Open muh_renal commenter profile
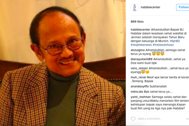Image resolution: width=189 pixels, height=126 pixels. [x=138, y=77]
